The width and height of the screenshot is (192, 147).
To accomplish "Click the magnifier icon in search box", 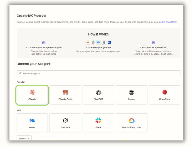I will pyautogui.click(x=20, y=73).
